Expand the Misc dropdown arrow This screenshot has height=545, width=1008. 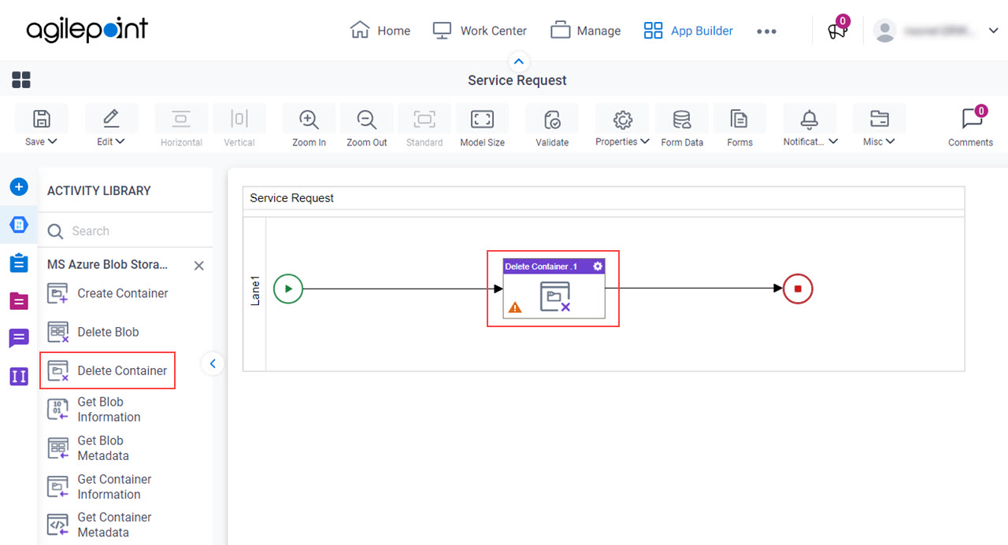coord(891,142)
